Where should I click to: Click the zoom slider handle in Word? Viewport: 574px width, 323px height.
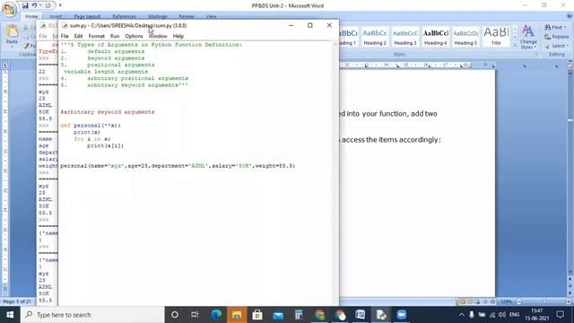coord(544,301)
